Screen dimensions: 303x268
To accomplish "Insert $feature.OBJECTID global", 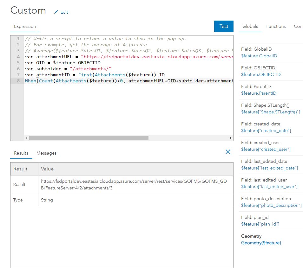I will [261, 75].
